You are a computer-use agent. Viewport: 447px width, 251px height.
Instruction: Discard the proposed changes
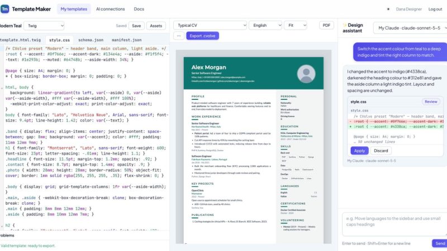click(x=381, y=151)
